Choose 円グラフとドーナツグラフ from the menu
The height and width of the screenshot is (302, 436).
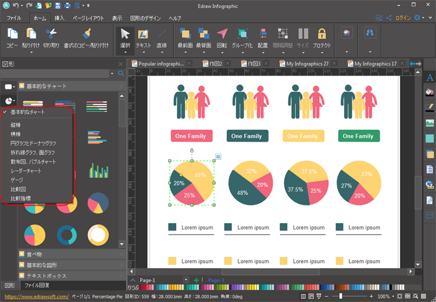(33, 143)
